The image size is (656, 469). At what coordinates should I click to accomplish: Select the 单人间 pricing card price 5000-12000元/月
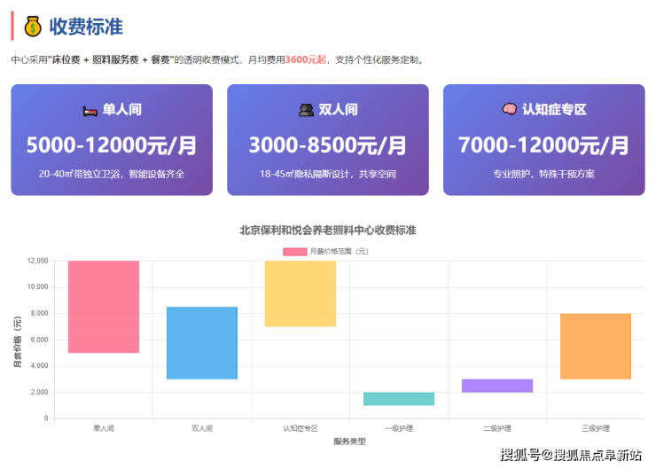click(x=112, y=145)
